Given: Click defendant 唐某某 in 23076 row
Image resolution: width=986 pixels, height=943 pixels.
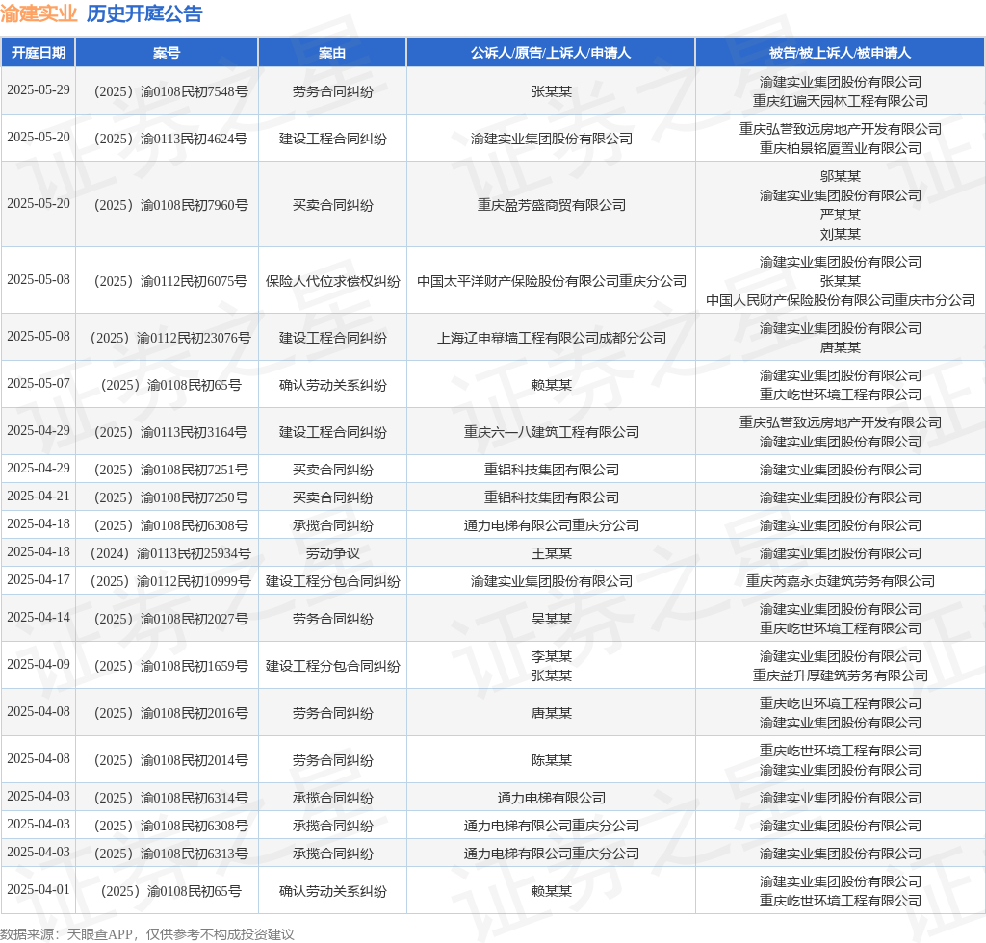Looking at the screenshot, I should pos(840,348).
